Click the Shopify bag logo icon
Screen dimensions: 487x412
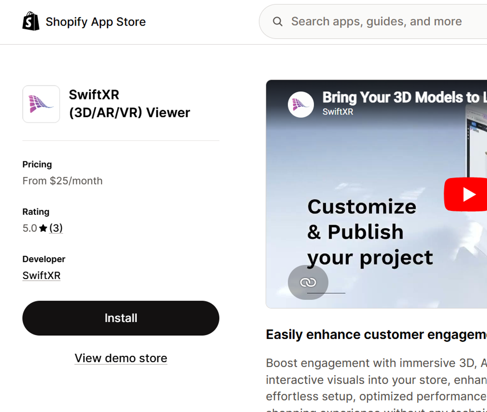31,21
